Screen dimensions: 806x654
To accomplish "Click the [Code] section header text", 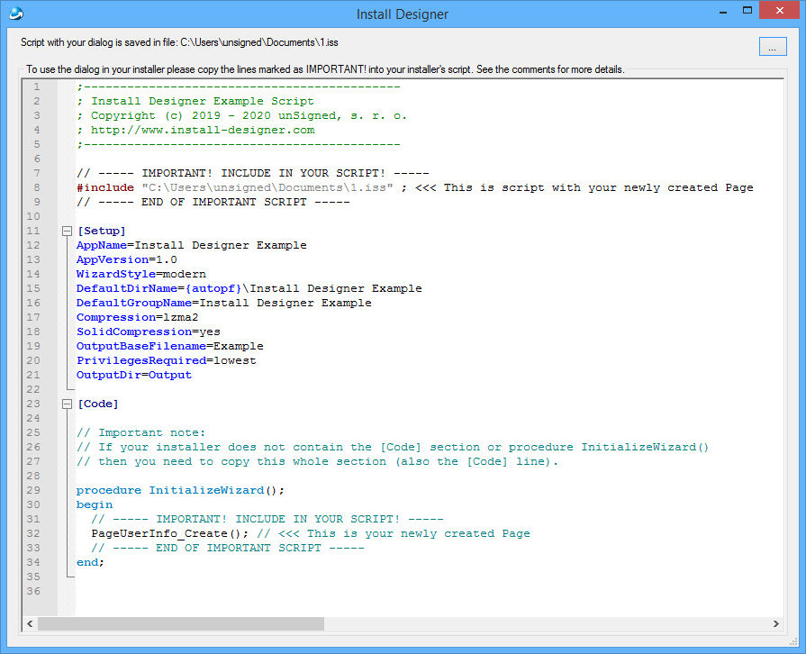I will (98, 404).
